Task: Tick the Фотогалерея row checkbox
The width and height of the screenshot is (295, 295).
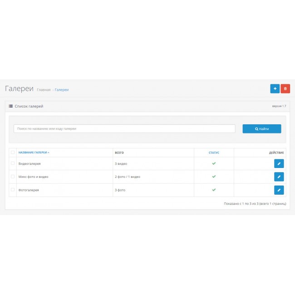Action: (13, 190)
